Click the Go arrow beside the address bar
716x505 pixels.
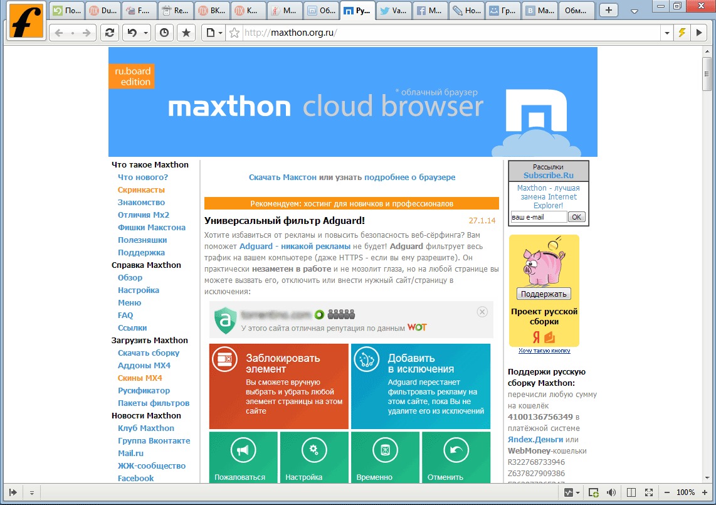[x=699, y=33]
